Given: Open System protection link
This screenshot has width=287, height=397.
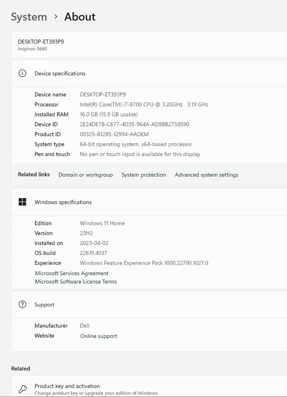Looking at the screenshot, I should tap(143, 175).
